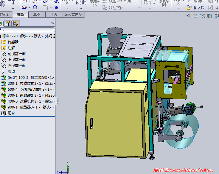Open ellipse tool dropdown arrow

(x=51, y=1)
